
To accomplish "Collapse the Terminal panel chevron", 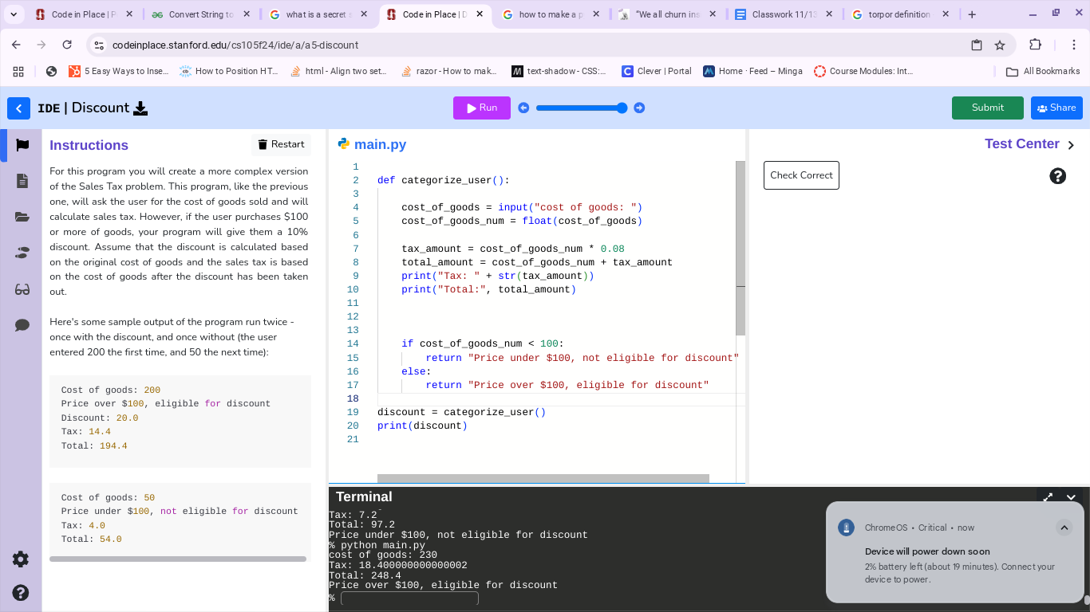I will tap(1071, 497).
